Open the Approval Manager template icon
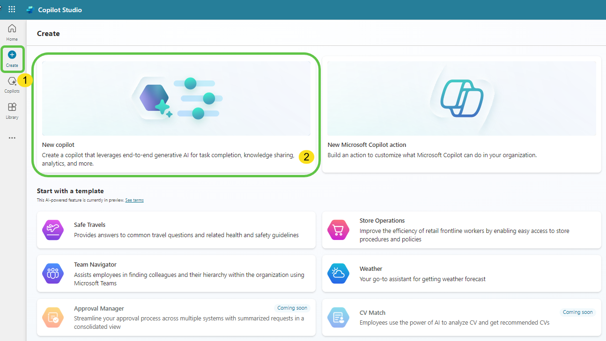606x341 pixels. 52,318
